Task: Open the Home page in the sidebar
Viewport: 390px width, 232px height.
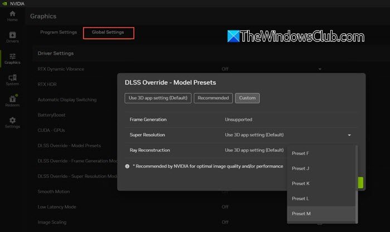Action: click(x=12, y=16)
